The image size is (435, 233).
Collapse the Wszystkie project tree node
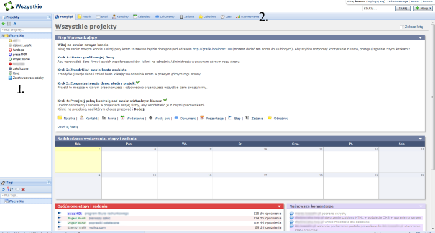(x=2, y=36)
